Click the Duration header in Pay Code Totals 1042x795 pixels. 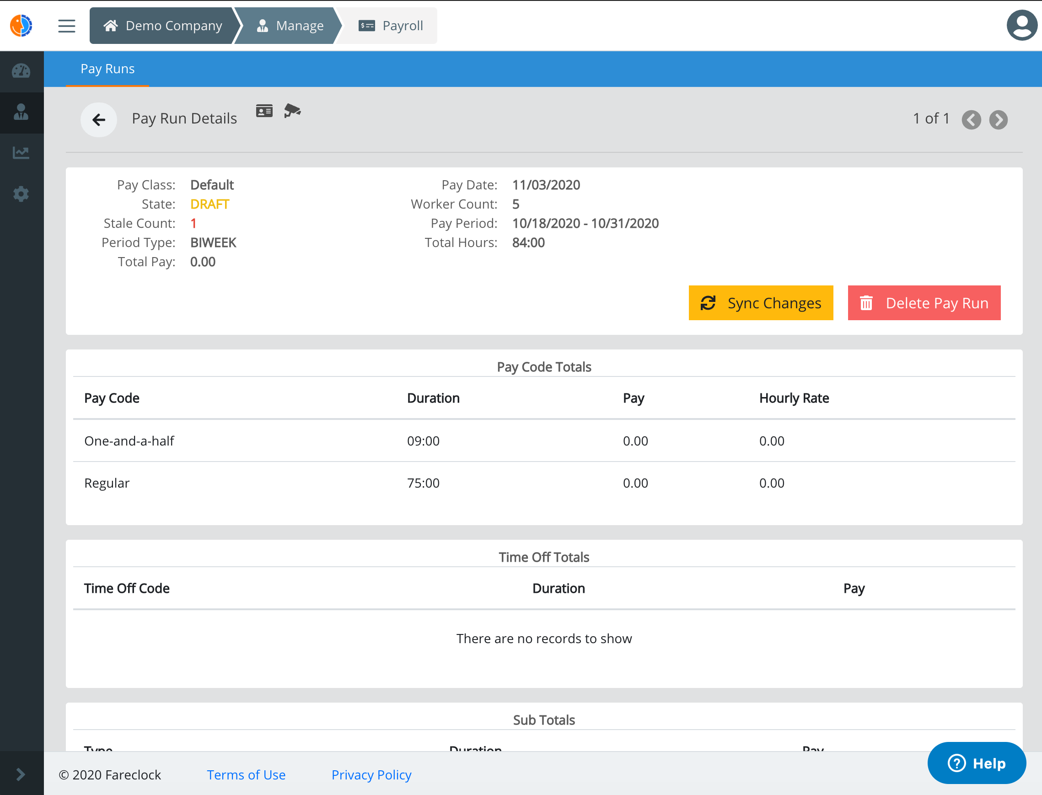pyautogui.click(x=433, y=398)
